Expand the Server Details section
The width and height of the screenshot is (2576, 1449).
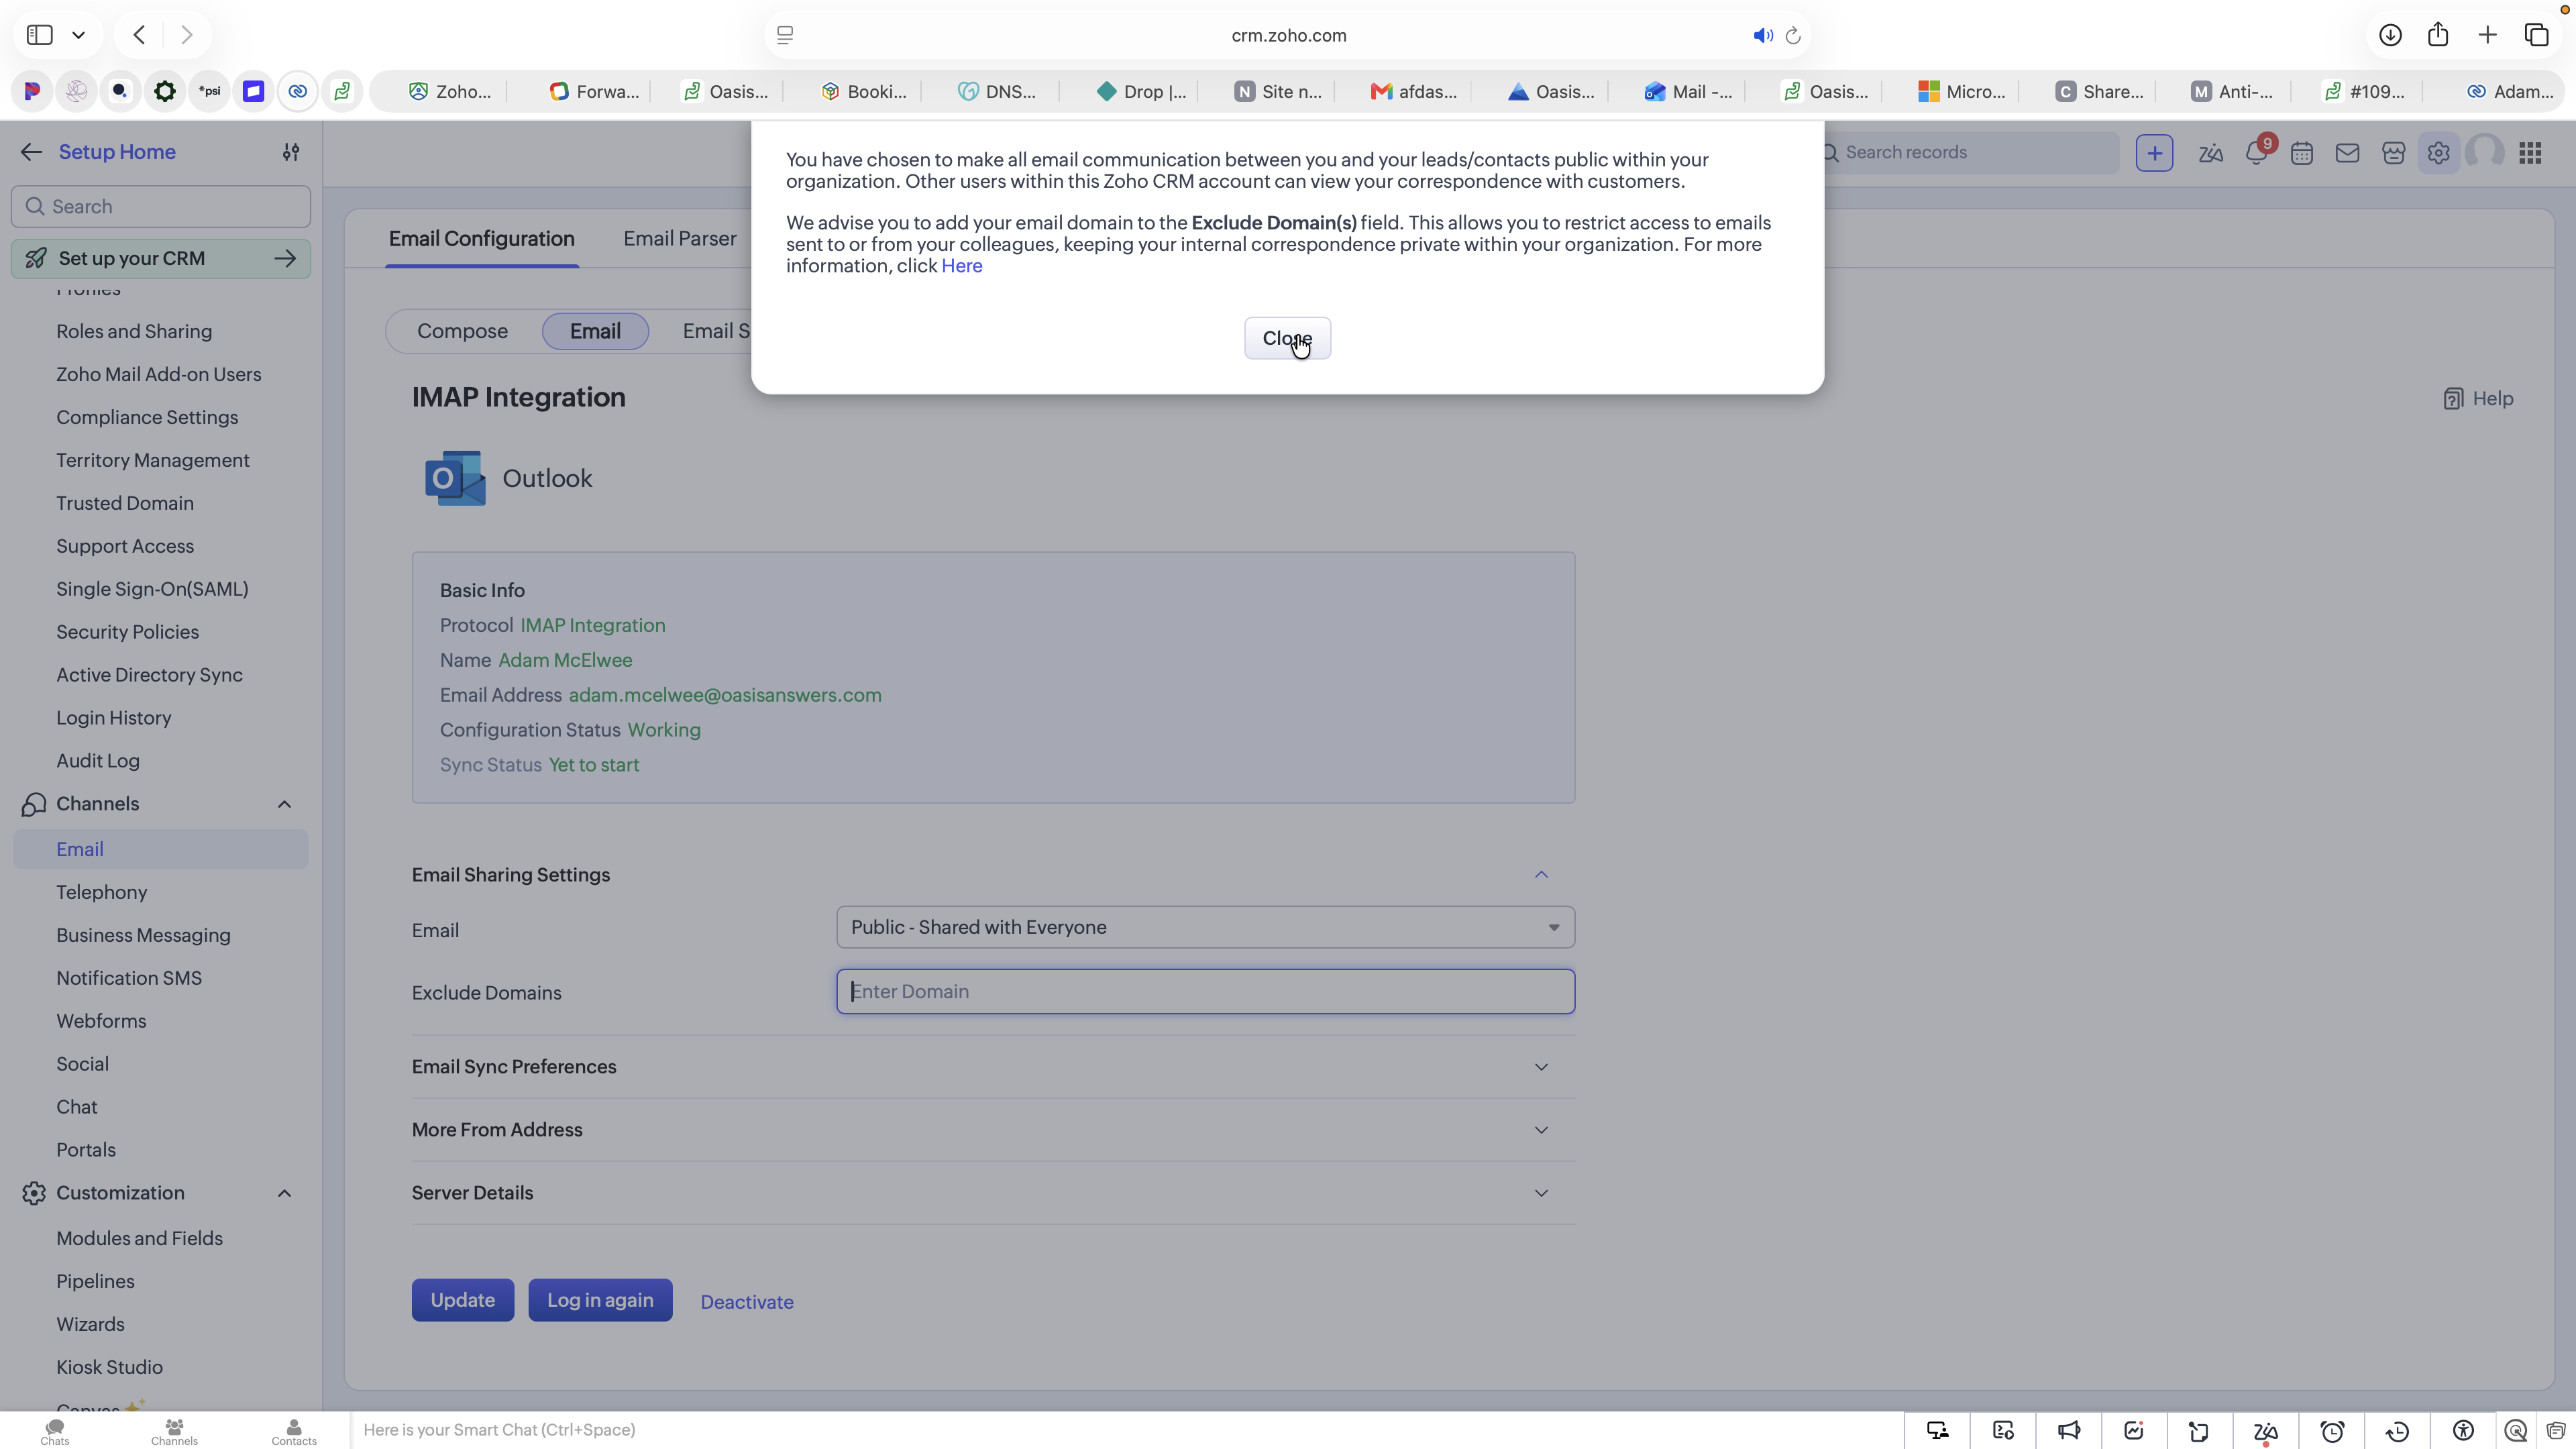[1541, 1193]
